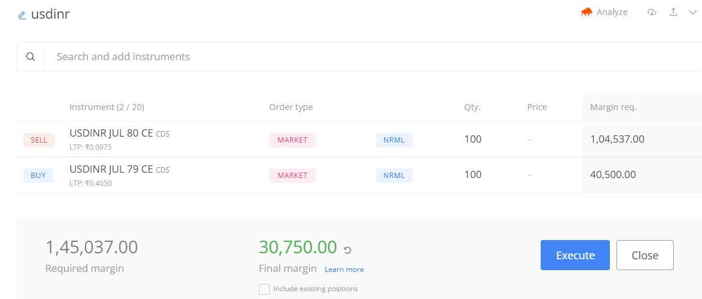
Task: Click the search magnifier icon
Action: [31, 57]
